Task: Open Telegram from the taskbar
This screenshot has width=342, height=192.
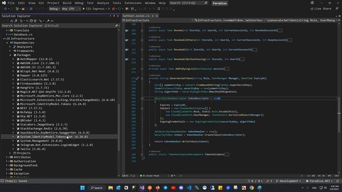Action: (x=165, y=188)
